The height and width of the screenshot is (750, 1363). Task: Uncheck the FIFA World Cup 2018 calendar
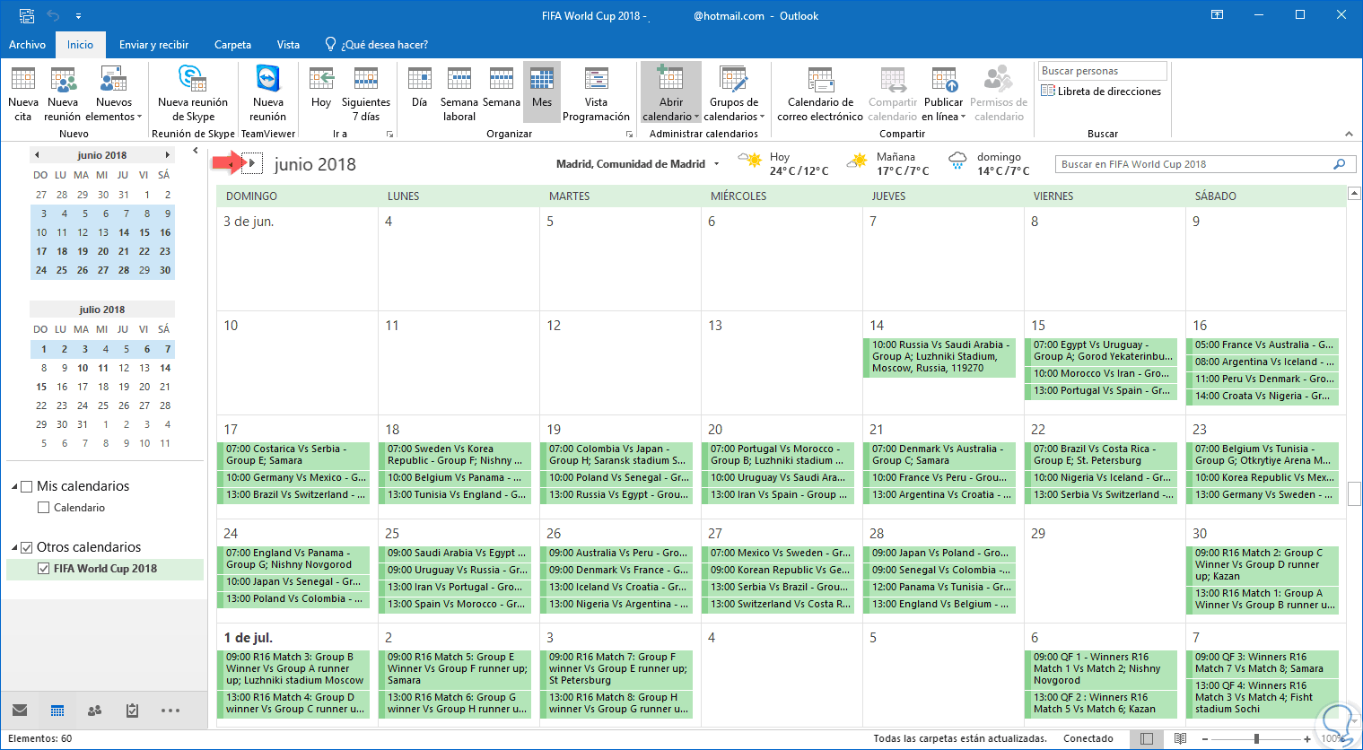[x=43, y=569]
